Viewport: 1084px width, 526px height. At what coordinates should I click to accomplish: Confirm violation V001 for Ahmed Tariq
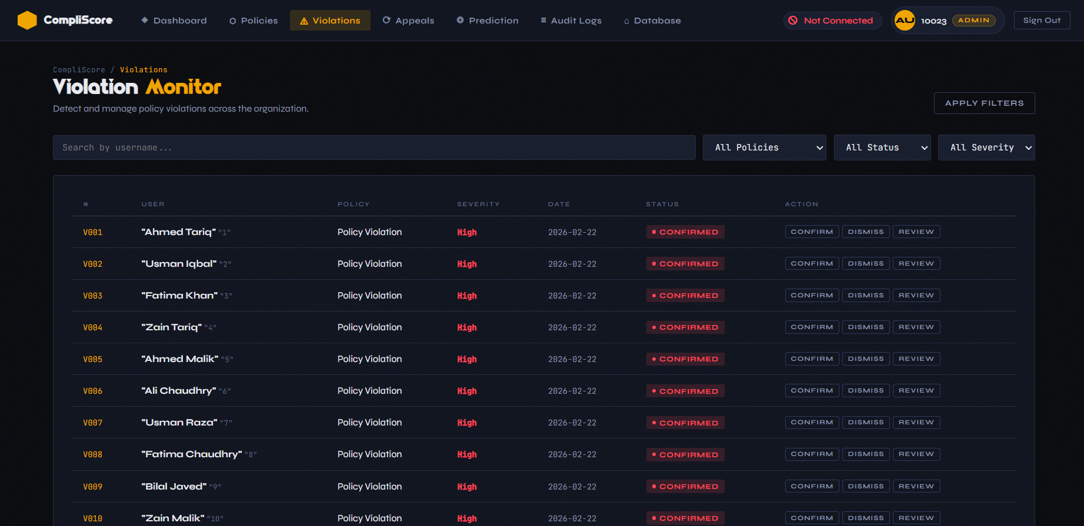812,232
